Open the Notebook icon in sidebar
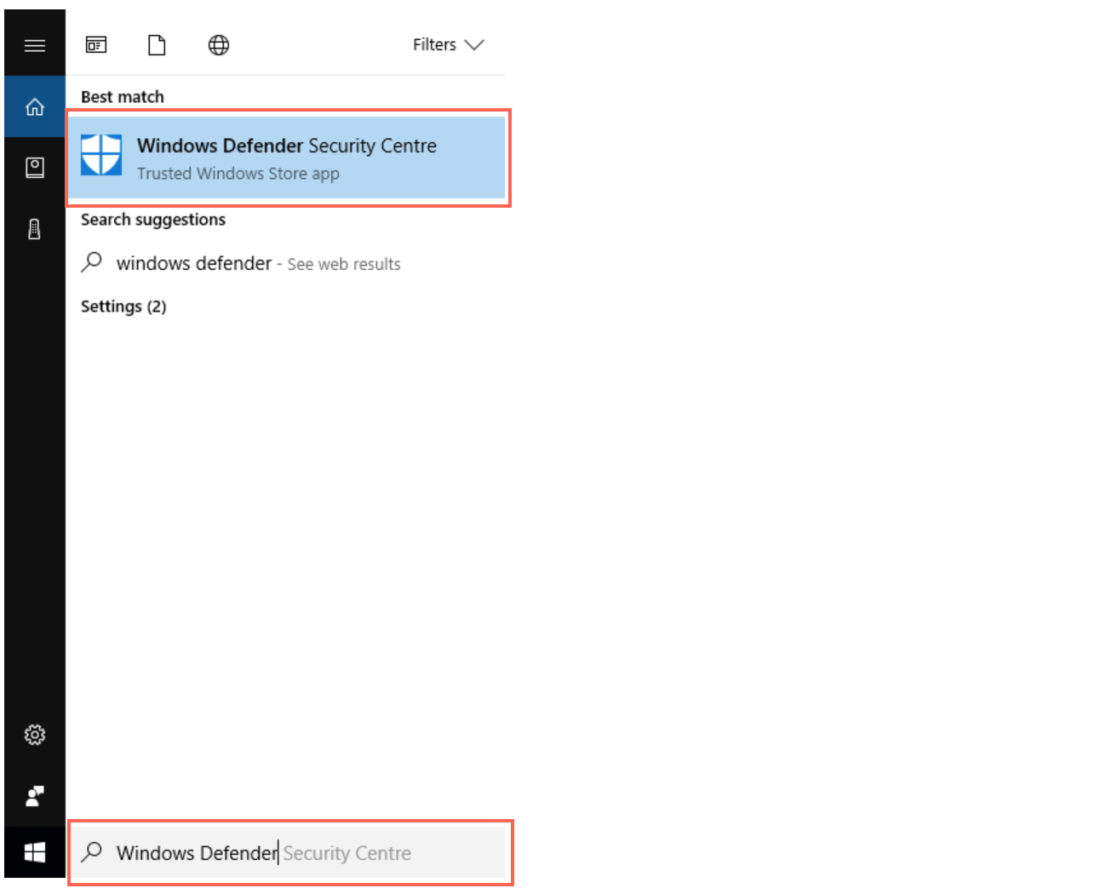Screen dimensions: 1100x894 coord(35,168)
